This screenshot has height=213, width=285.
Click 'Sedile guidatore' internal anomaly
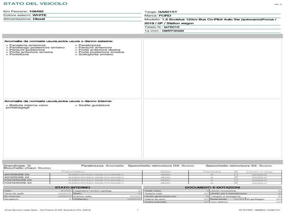point(94,105)
